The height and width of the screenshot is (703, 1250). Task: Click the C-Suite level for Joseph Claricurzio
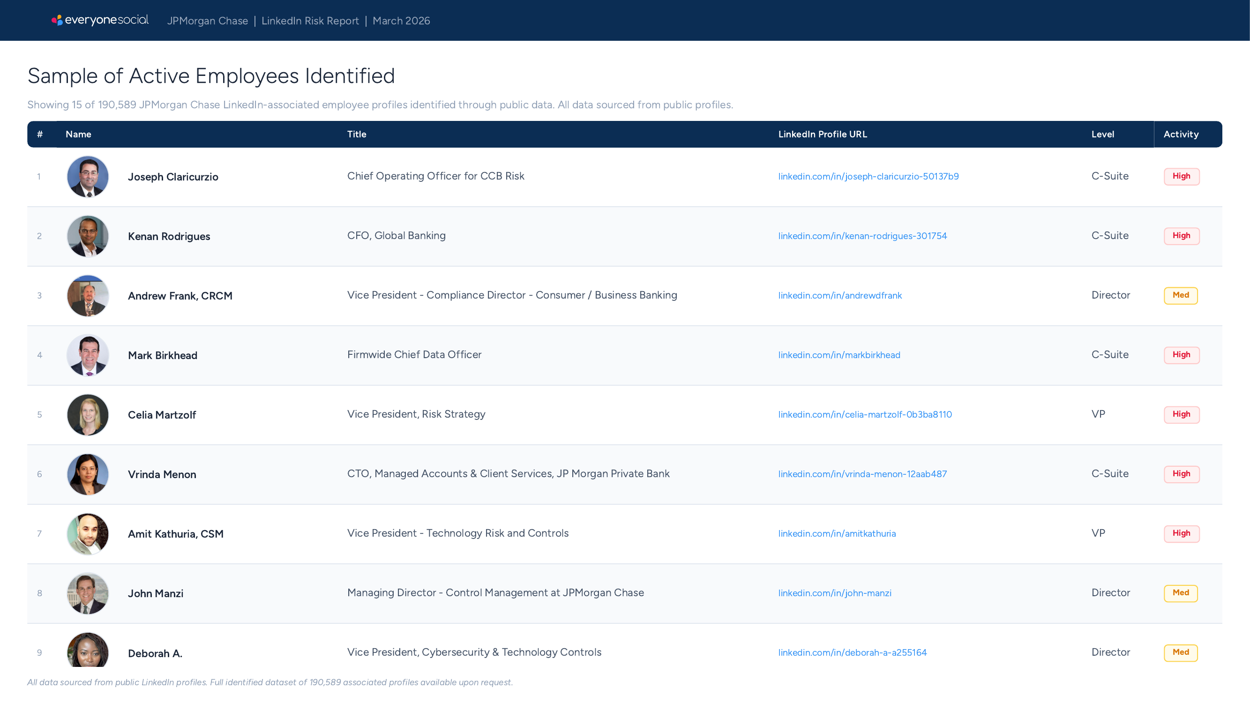[1110, 176]
